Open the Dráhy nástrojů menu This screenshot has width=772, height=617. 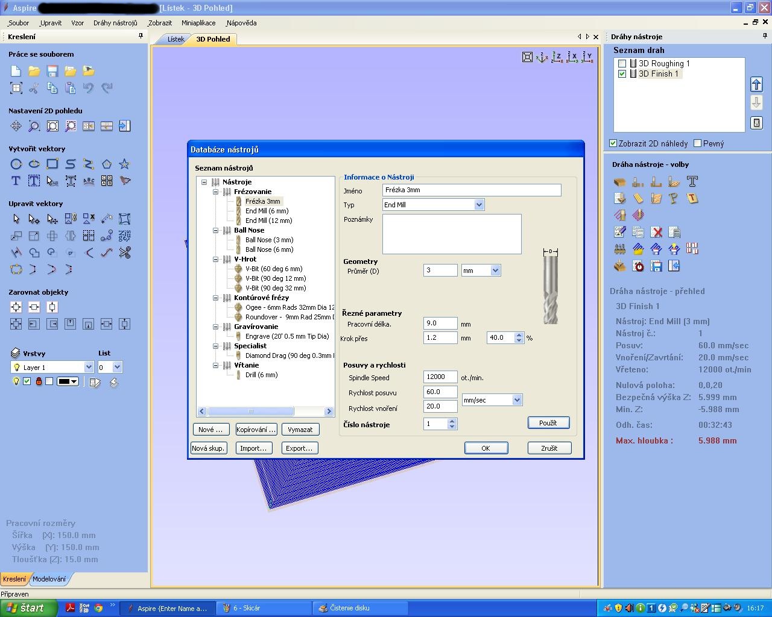pyautogui.click(x=115, y=23)
